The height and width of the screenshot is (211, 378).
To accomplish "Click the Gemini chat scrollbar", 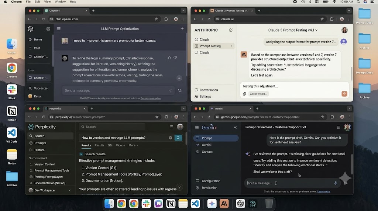I will pos(352,164).
